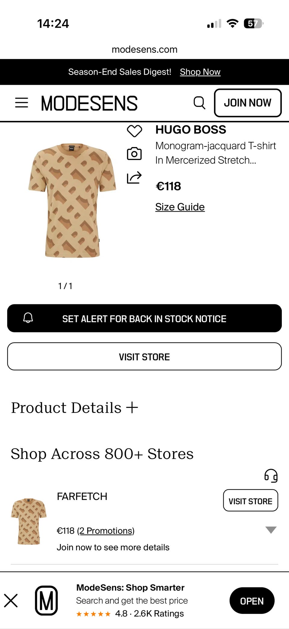Expand the Product Details section
This screenshot has height=629, width=289.
click(x=132, y=408)
